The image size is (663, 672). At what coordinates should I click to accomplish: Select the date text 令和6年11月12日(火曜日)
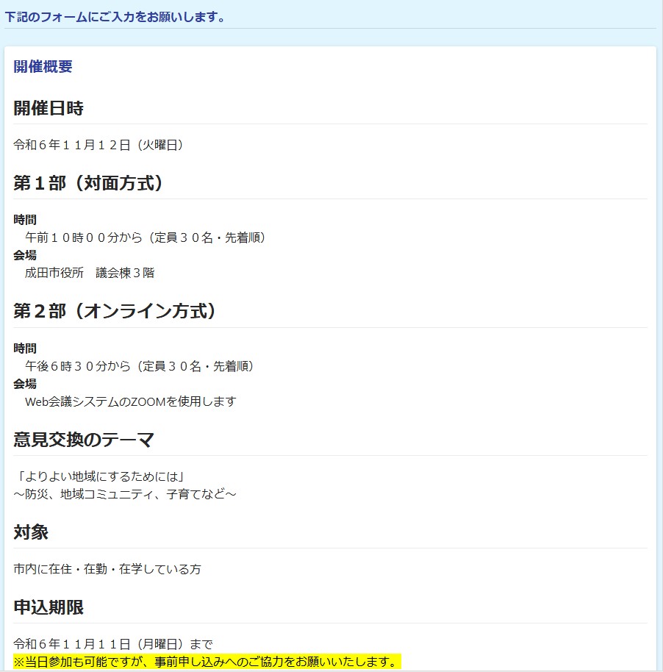point(98,145)
